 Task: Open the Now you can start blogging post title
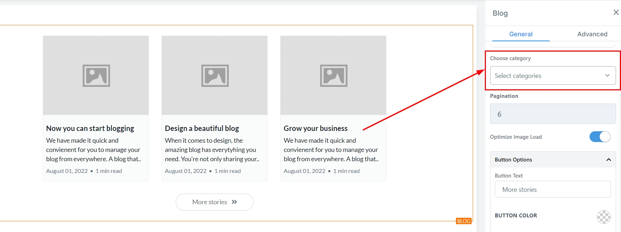[x=90, y=128]
